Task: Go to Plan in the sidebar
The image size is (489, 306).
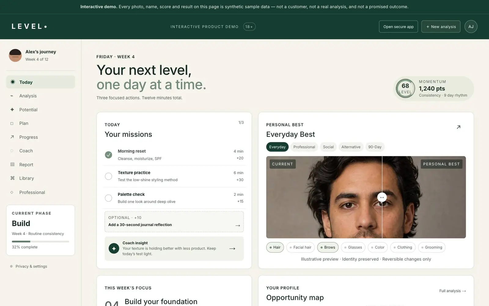Action: pyautogui.click(x=41, y=123)
